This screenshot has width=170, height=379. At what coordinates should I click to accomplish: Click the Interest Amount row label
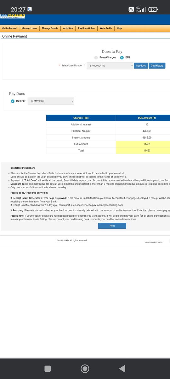click(81, 138)
